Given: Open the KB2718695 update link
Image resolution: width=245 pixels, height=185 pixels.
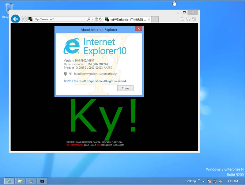Looking at the screenshot, I should point(100,64).
